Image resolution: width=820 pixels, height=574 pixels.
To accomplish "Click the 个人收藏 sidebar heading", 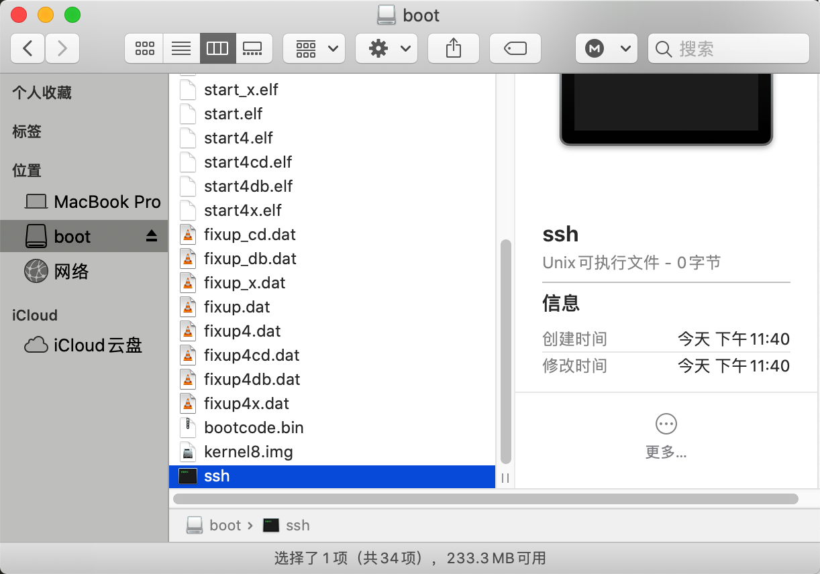I will pyautogui.click(x=42, y=93).
